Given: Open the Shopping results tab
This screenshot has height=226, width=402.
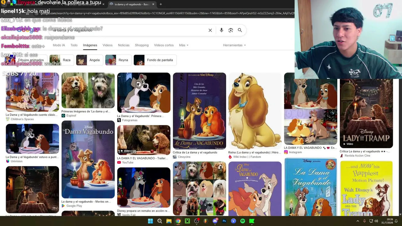Looking at the screenshot, I should pyautogui.click(x=142, y=45).
